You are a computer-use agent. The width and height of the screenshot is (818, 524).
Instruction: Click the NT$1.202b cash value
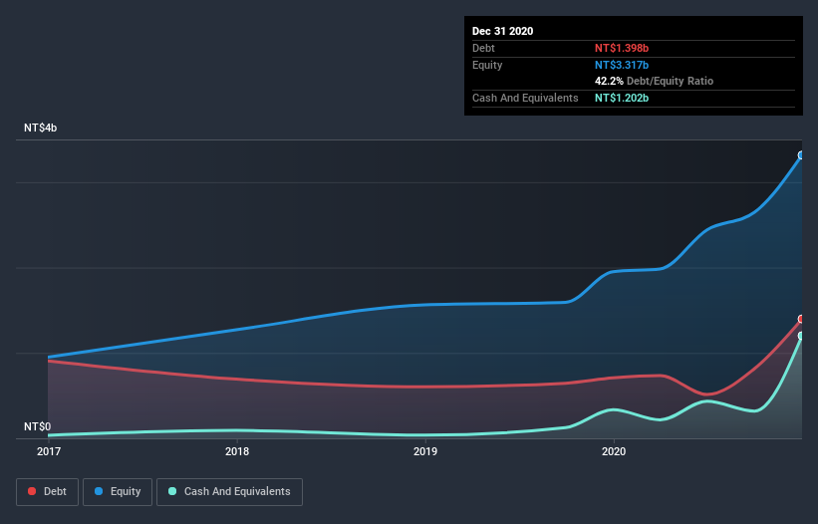tap(622, 98)
